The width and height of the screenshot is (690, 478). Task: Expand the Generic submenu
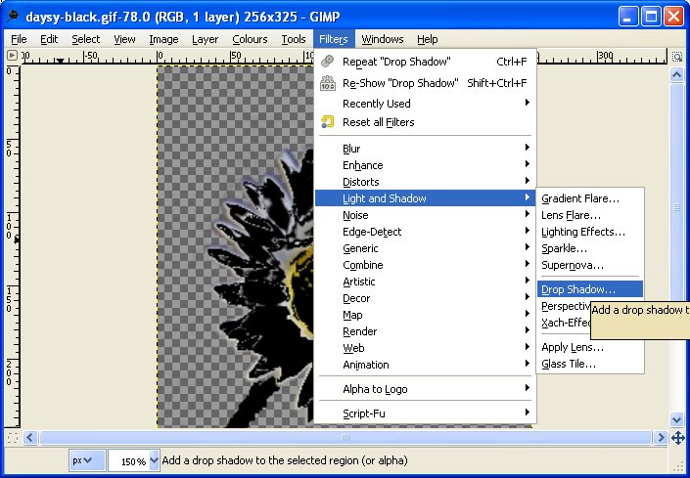pos(425,248)
